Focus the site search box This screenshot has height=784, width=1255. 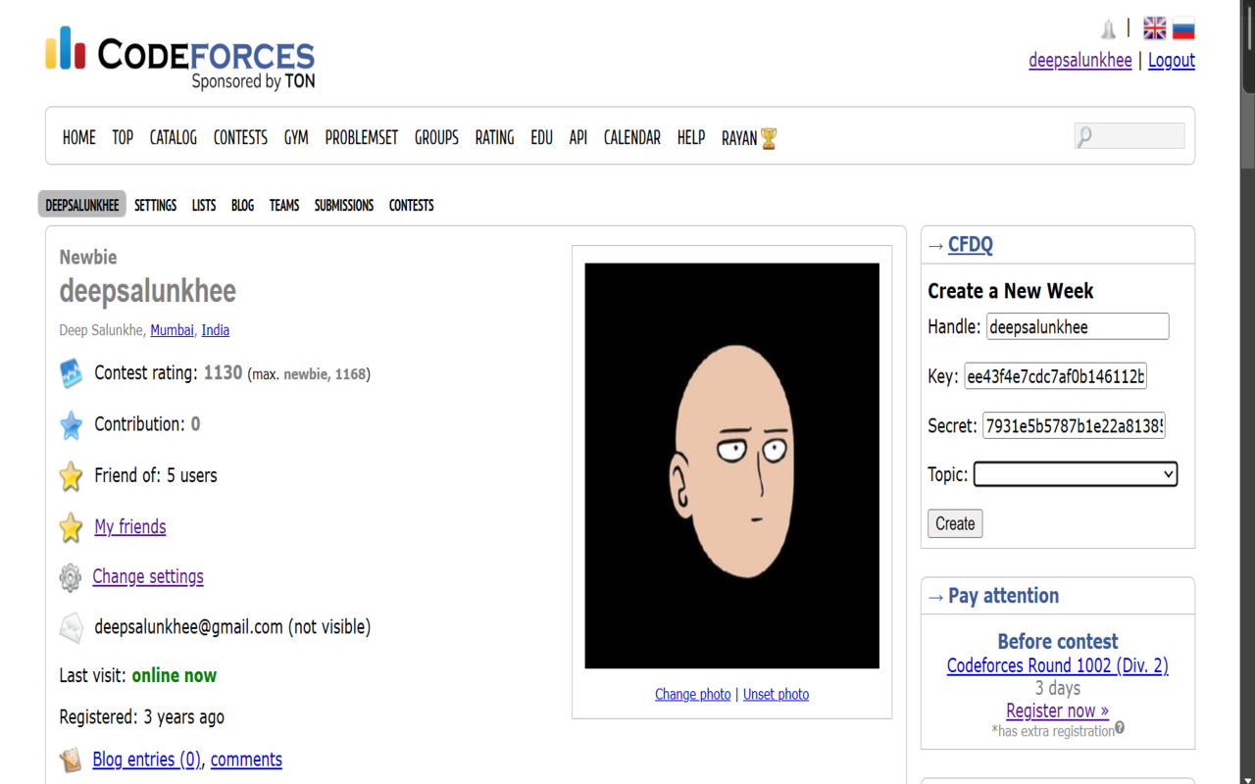[x=1129, y=136]
